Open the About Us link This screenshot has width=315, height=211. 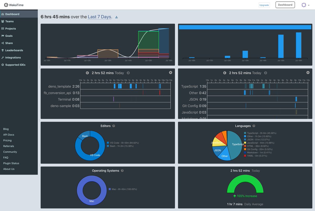click(9, 169)
